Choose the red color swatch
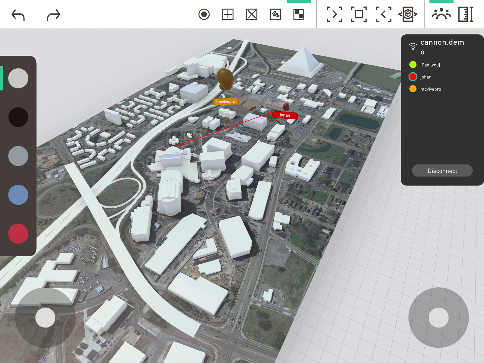Image resolution: width=484 pixels, height=363 pixels. pyautogui.click(x=18, y=234)
